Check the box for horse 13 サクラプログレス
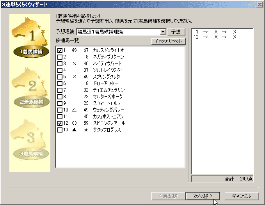The image size is (265, 205). pyautogui.click(x=60, y=130)
